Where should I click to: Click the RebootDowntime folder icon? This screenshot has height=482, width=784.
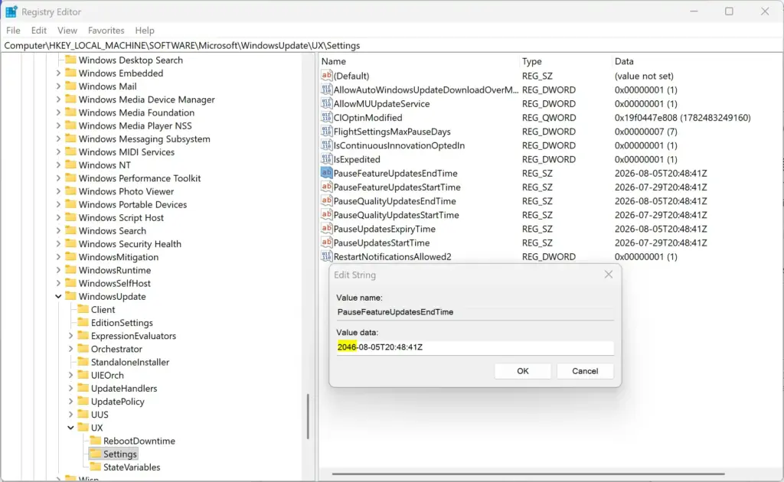(95, 441)
